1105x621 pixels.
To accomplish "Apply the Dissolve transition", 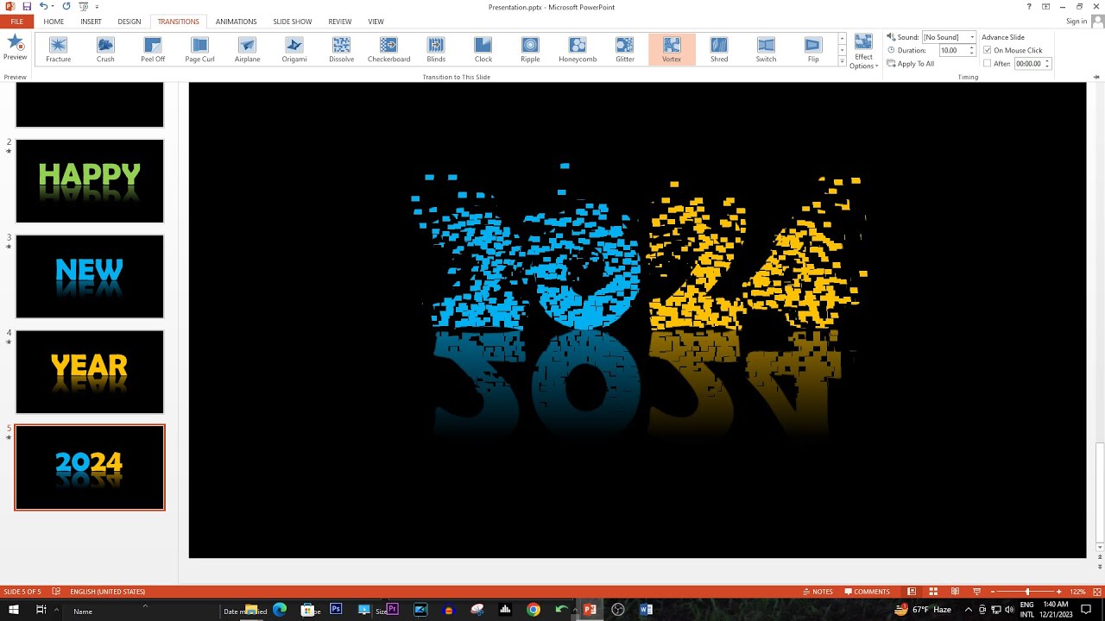I will click(x=342, y=49).
